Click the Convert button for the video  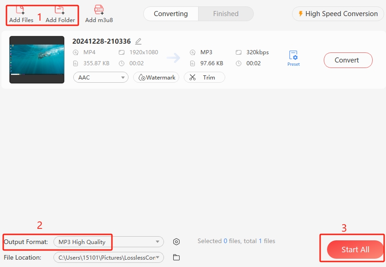pos(348,60)
